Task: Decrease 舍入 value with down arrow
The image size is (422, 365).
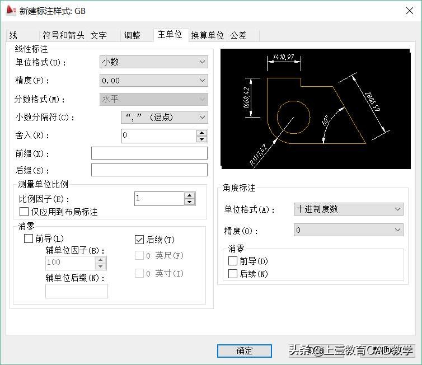Action: (202, 139)
